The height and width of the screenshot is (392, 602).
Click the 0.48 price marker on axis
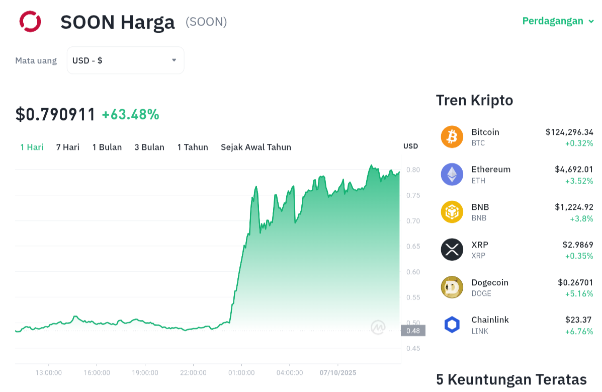tap(413, 331)
